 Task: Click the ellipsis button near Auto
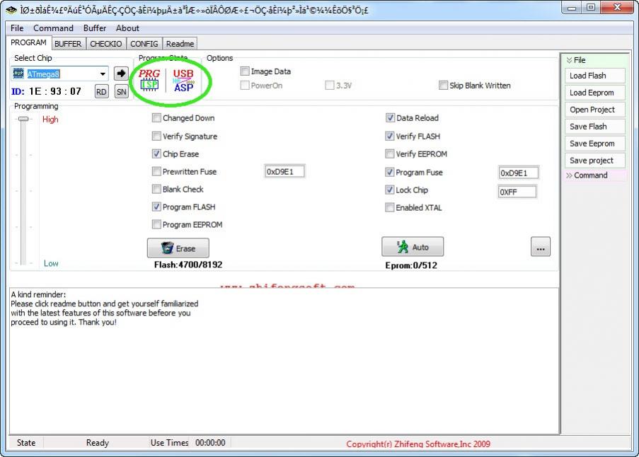[x=540, y=247]
